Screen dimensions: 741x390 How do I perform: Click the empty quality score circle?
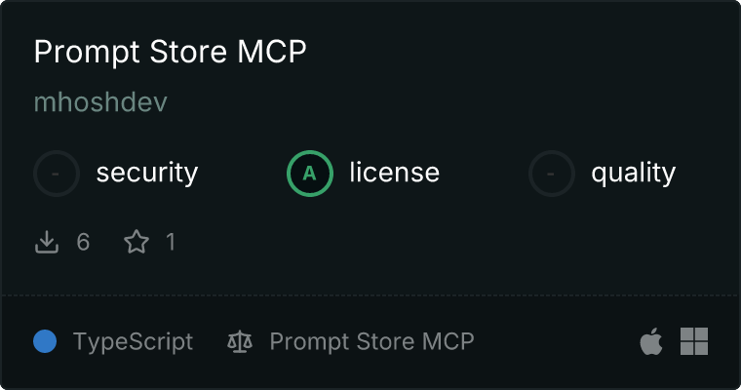[552, 174]
